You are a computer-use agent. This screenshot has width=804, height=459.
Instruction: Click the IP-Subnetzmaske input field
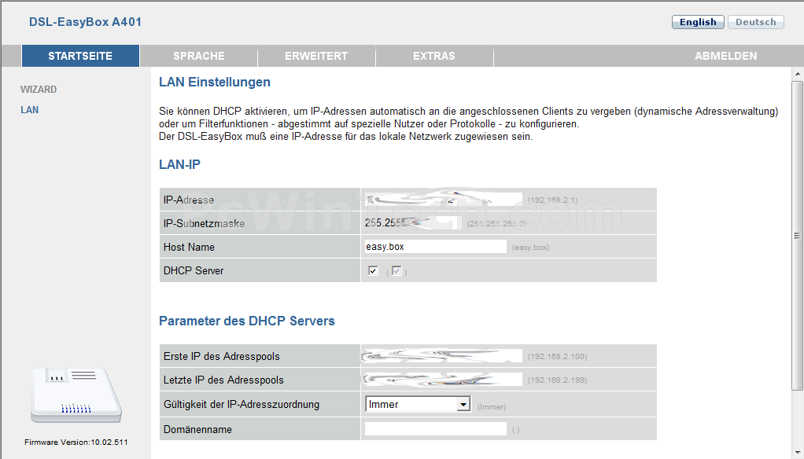point(413,223)
